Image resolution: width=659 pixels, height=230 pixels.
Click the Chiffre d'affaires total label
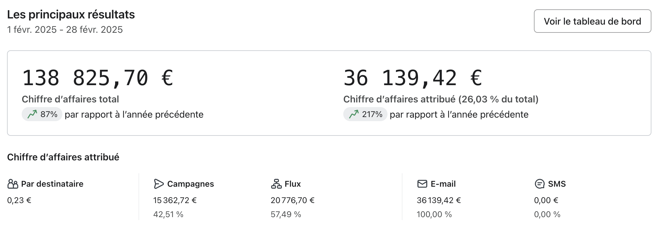pos(70,99)
